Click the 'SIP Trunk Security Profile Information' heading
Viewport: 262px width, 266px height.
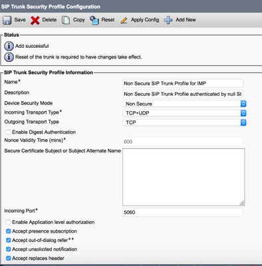[49, 72]
